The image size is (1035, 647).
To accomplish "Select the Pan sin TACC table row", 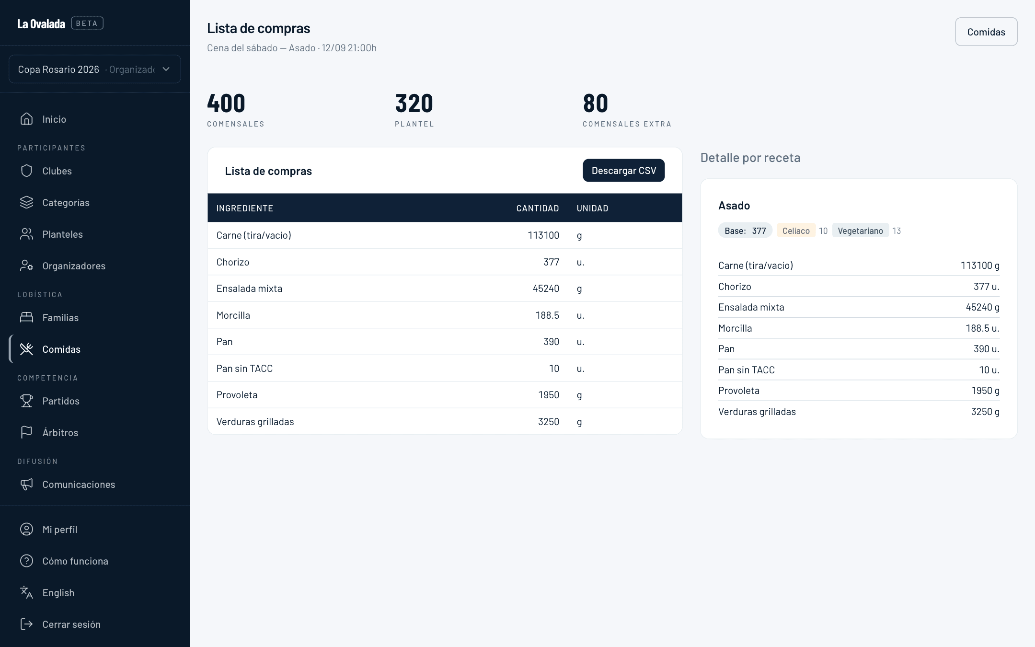I will [x=445, y=369].
